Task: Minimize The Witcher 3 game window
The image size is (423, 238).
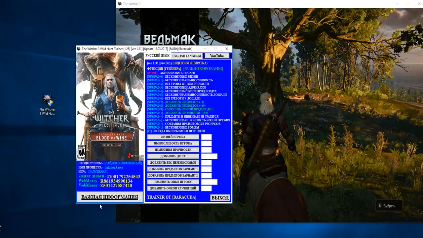Action: coord(397,4)
